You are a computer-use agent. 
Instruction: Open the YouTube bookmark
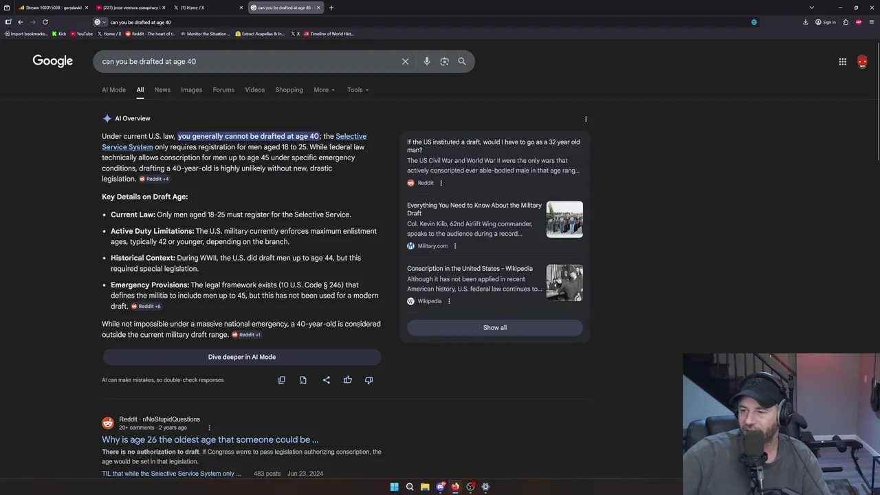coord(82,34)
